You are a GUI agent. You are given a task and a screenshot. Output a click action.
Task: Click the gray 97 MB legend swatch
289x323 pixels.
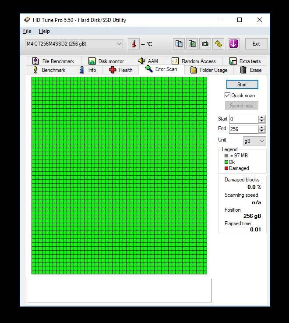(x=226, y=156)
